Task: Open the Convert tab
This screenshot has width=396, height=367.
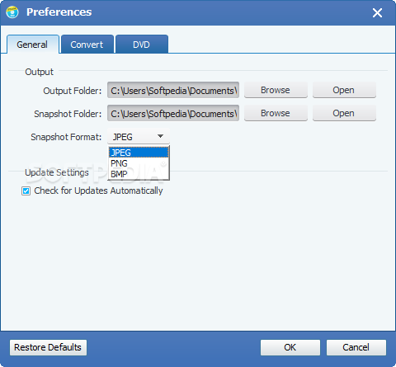Action: [x=87, y=45]
